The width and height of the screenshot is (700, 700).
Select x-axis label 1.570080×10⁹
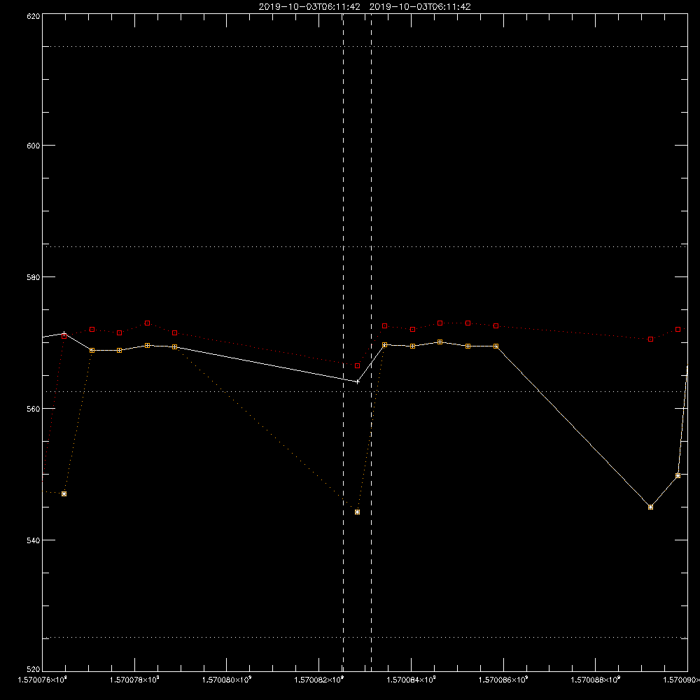227,680
